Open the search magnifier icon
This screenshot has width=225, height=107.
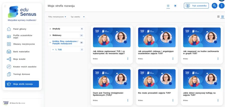(214, 6)
